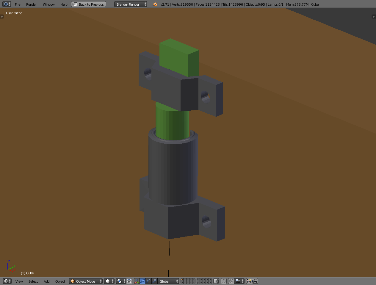Select the translate manipulator arrow icon

pos(142,281)
